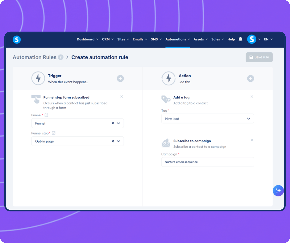Open the AI assistant sparkle button

[x=278, y=191]
